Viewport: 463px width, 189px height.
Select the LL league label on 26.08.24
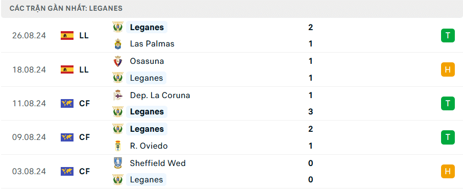(x=84, y=36)
